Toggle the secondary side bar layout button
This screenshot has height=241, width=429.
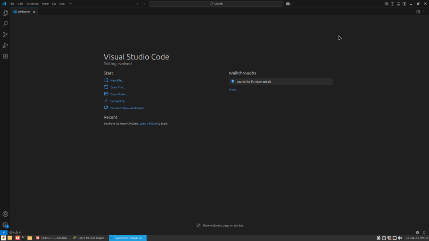[x=404, y=4]
